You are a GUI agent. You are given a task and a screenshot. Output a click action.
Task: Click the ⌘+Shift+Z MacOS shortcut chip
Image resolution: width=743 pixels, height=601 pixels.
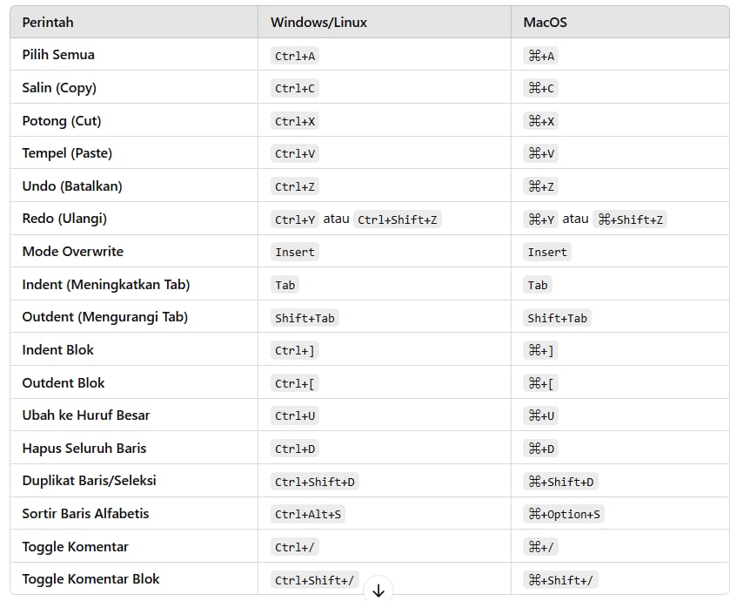(x=631, y=219)
